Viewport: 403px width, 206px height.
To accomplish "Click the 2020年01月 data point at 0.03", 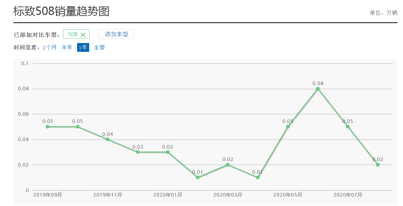I will [x=168, y=152].
